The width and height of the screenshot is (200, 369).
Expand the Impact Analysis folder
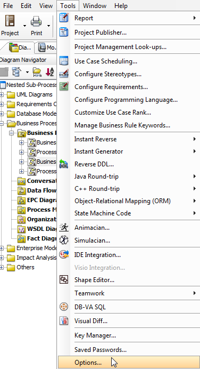coord(2,258)
